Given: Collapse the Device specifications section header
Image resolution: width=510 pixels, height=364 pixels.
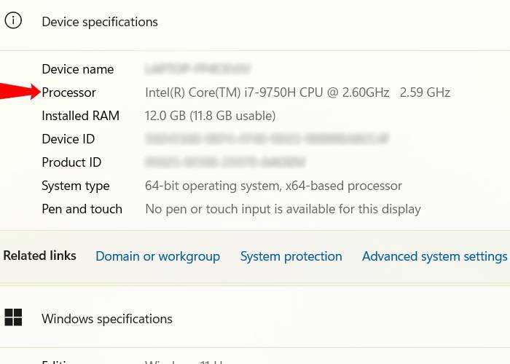Looking at the screenshot, I should tap(100, 22).
